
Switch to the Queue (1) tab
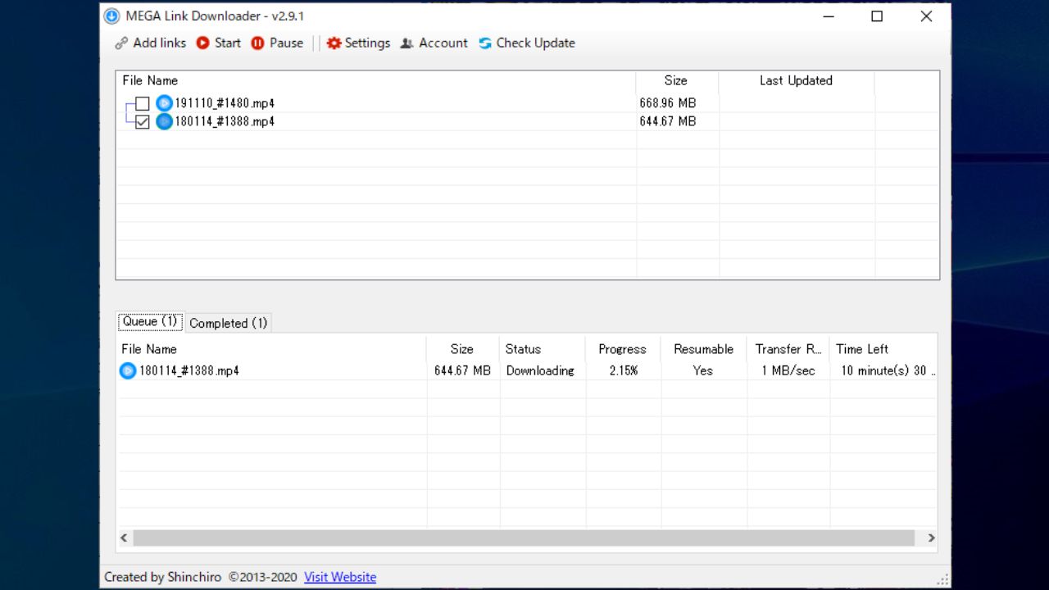151,322
